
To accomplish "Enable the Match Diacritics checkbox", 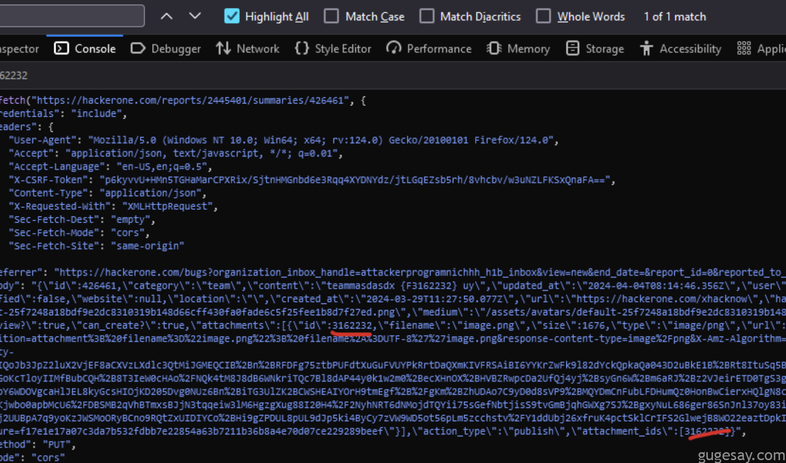I will 426,16.
